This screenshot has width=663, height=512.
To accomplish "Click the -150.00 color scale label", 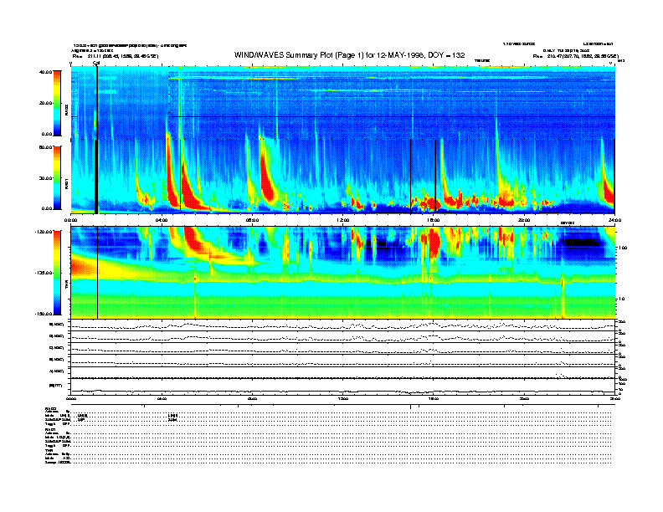I will (x=44, y=314).
